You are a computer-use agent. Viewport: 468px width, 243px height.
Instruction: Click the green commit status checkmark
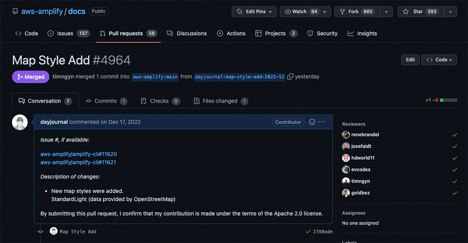coord(308,231)
